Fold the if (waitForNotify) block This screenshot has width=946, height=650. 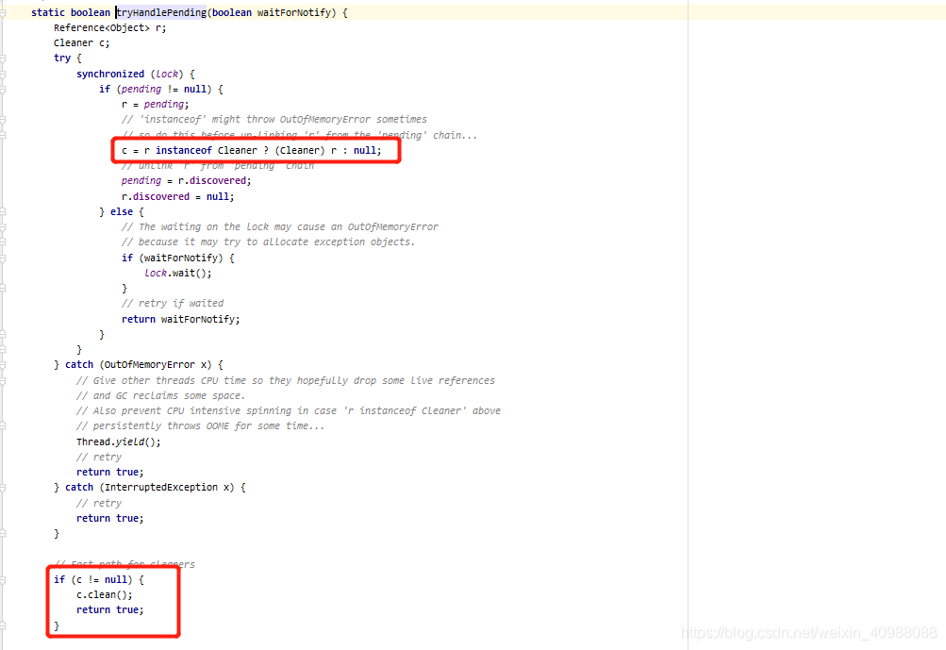tap(4, 258)
